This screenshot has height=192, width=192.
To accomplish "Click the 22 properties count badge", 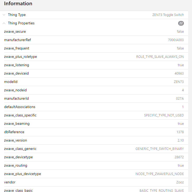I will click(x=181, y=23).
